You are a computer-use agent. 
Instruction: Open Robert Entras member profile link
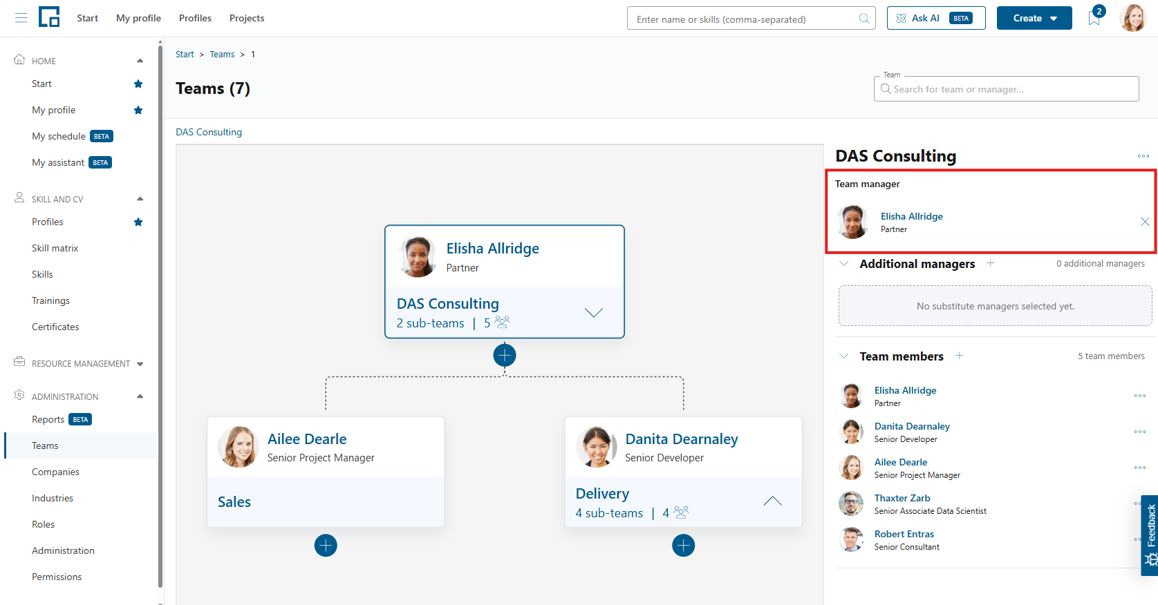(x=904, y=534)
